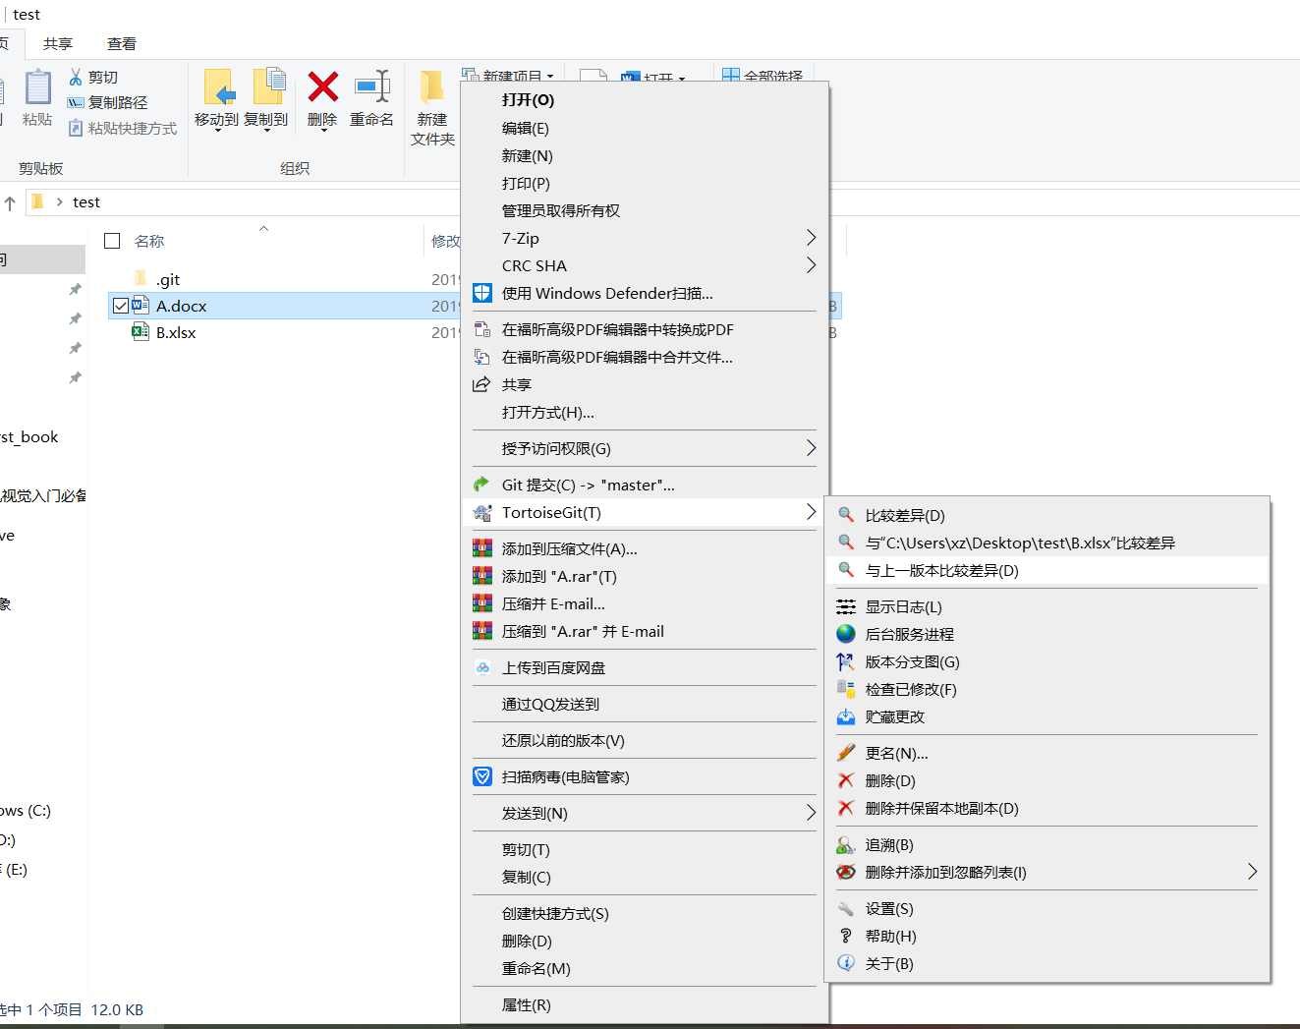Viewport: 1300px width, 1029px height.
Task: Click the breadcrumb chevron before test
Action: click(x=60, y=201)
